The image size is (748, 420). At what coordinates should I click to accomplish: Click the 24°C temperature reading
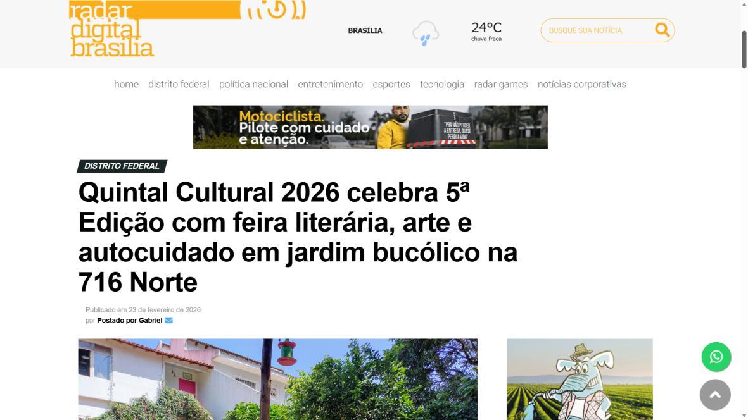(x=486, y=28)
